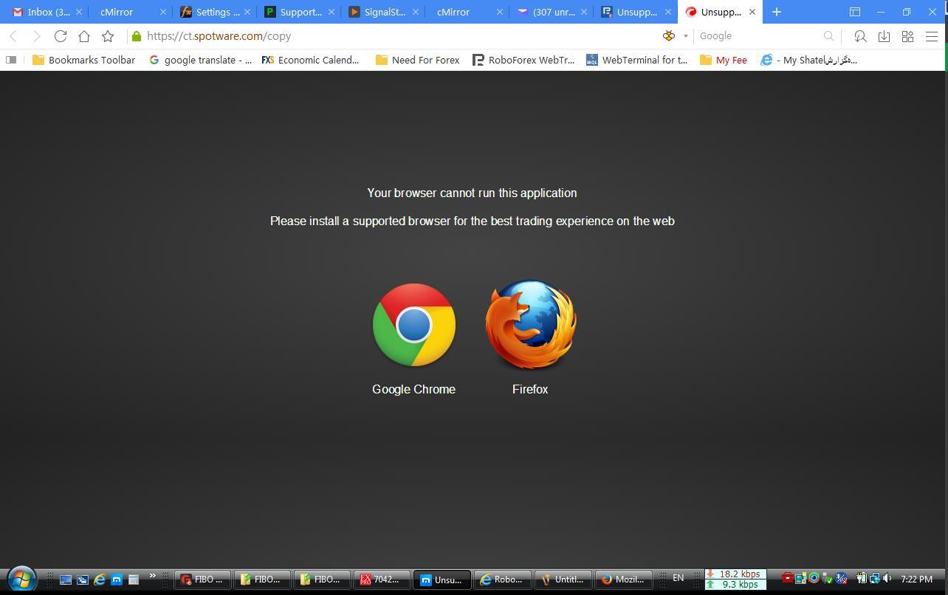The width and height of the screenshot is (948, 595).
Task: Launch Calculator from quick launch
Action: (x=133, y=579)
